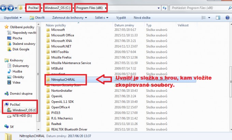Screen dimensions: 232x140
Task: Select the NitroplusCHiRAL folder name
Action: 63,79
